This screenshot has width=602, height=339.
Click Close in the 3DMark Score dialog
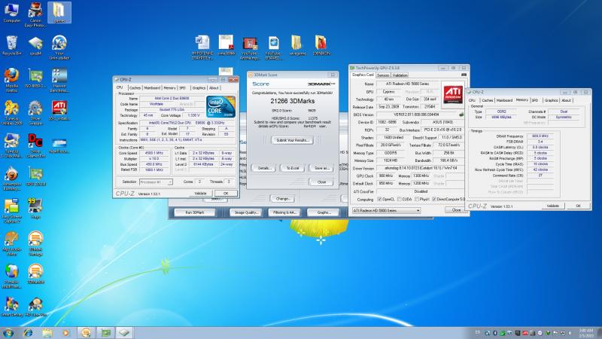321,182
